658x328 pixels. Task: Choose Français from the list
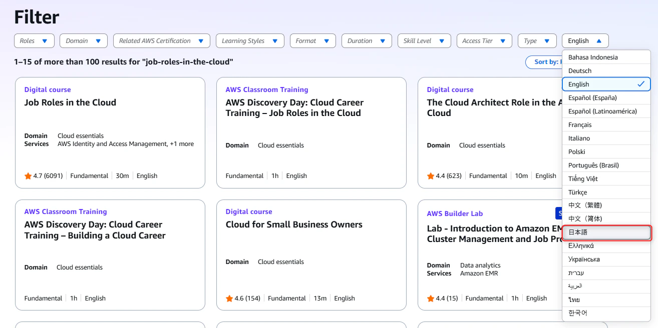click(x=606, y=124)
